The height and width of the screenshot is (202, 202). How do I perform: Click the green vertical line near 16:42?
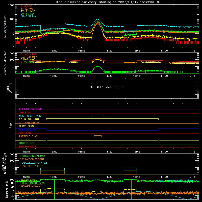point(131,189)
